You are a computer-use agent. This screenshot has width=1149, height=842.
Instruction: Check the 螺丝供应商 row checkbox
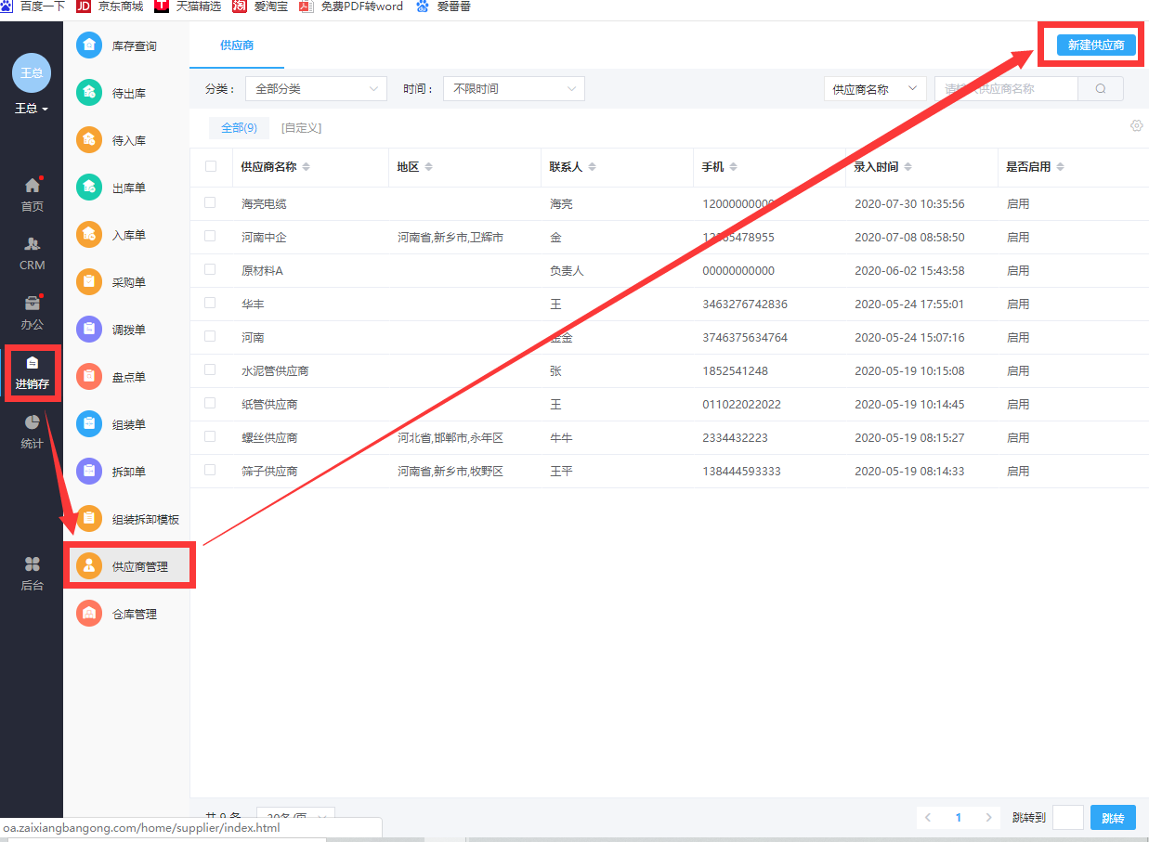click(210, 436)
